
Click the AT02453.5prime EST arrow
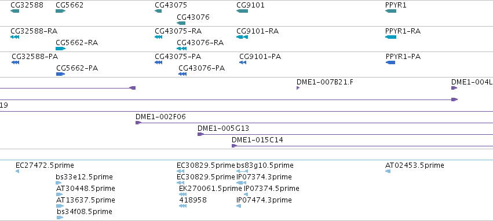pyautogui.click(x=388, y=171)
